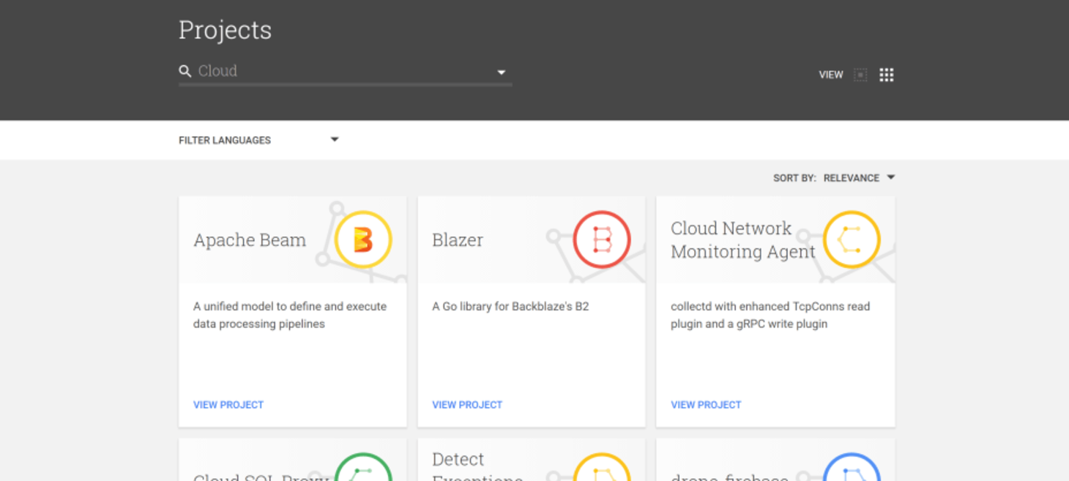
Task: Click the Apache Beam card title
Action: (x=250, y=240)
